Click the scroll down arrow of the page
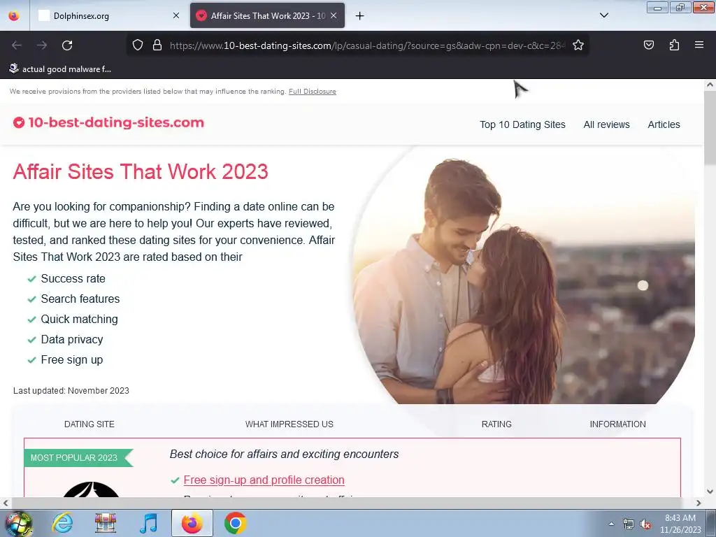Image resolution: width=716 pixels, height=537 pixels. coord(710,492)
